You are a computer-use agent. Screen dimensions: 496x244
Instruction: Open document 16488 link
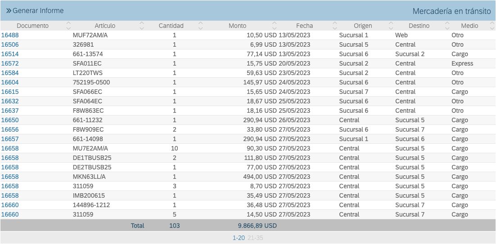(10, 35)
